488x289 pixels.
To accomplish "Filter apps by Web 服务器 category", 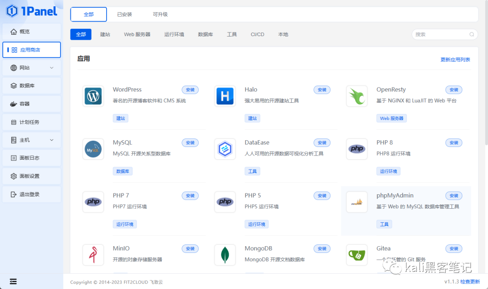I will pyautogui.click(x=137, y=34).
